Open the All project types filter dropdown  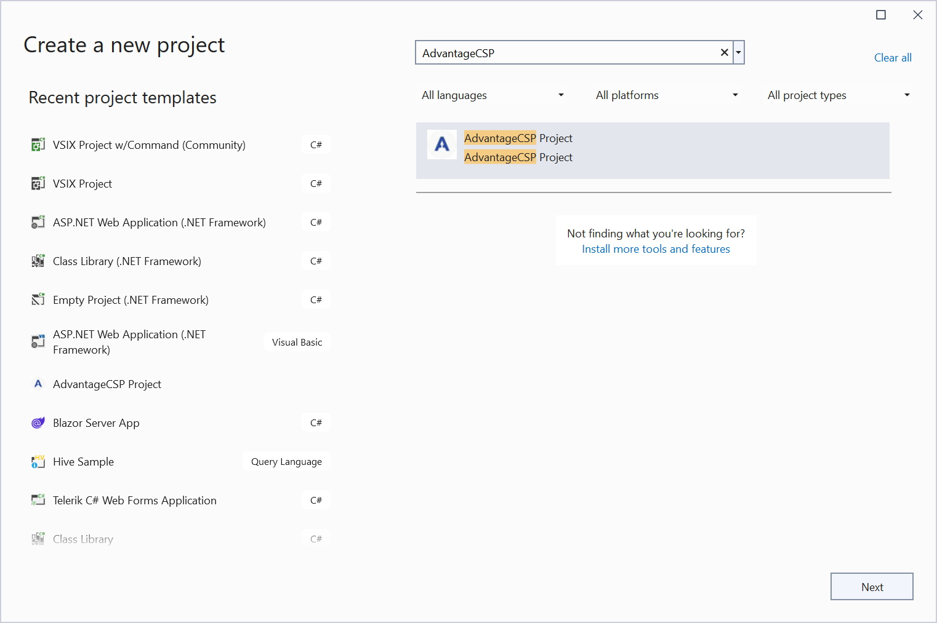coord(838,95)
